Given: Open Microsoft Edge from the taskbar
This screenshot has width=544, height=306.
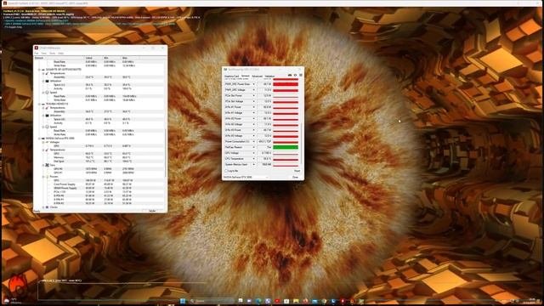Looking at the screenshot, I should (x=258, y=301).
